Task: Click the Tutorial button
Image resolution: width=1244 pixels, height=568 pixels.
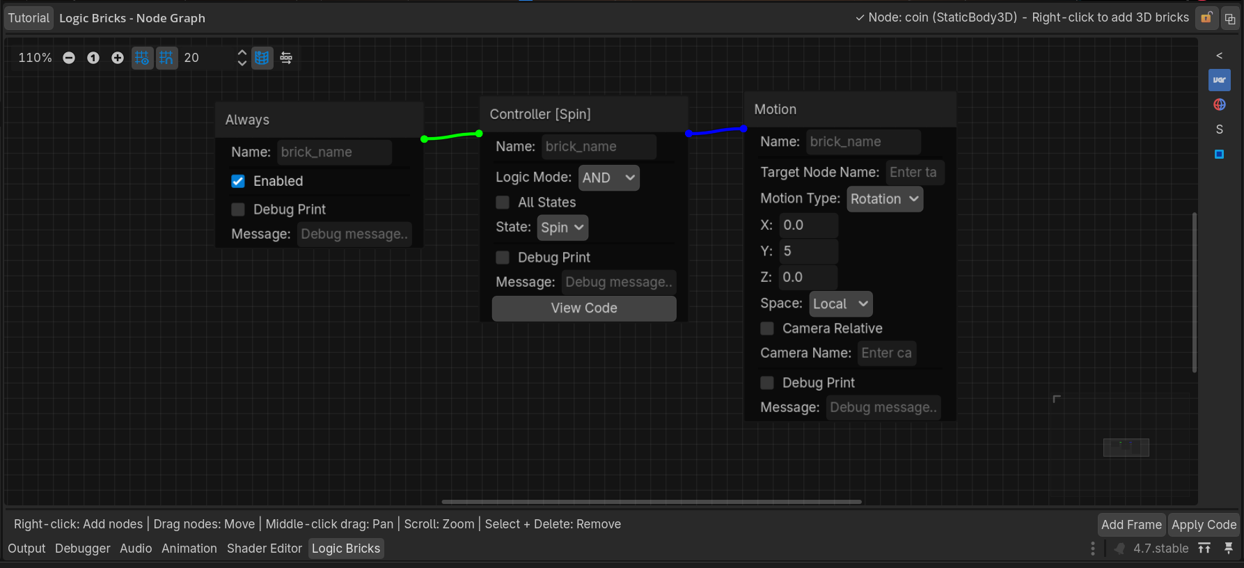Action: tap(29, 18)
